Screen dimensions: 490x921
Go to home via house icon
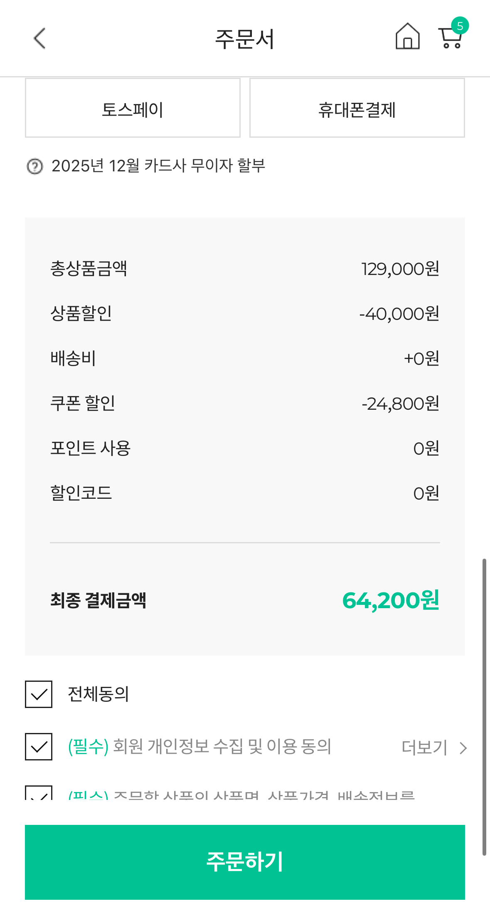[407, 37]
